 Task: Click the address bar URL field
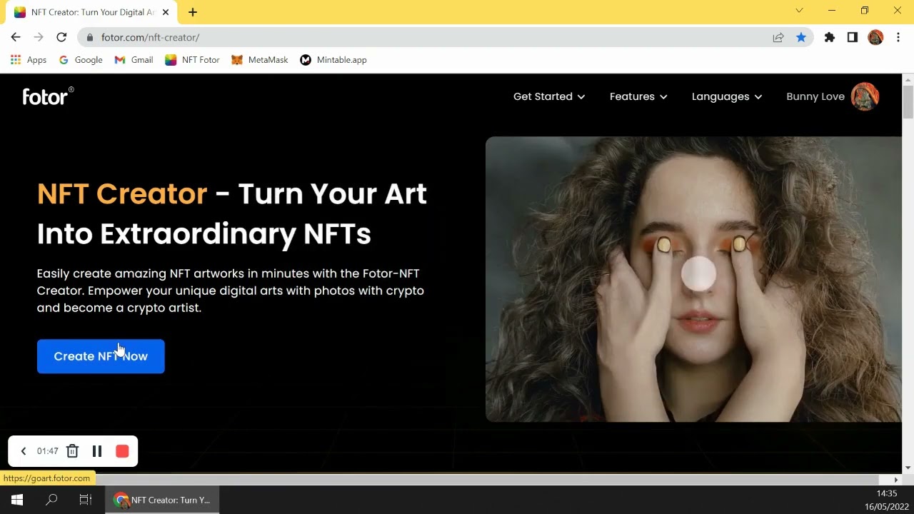click(428, 37)
